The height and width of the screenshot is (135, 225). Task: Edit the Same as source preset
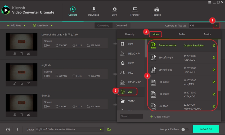pos(214,46)
